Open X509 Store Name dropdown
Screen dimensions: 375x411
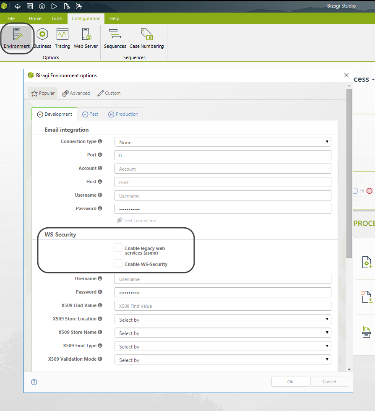tap(223, 333)
